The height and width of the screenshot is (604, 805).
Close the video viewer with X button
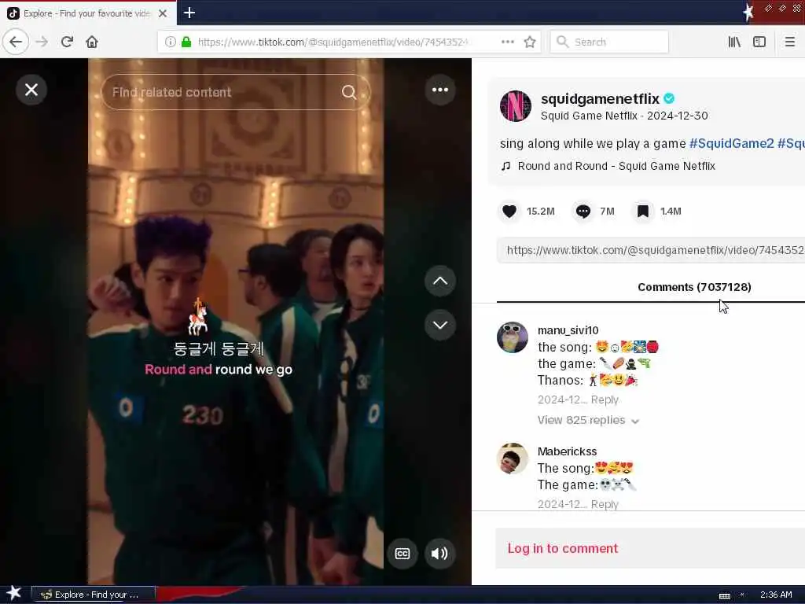point(31,90)
